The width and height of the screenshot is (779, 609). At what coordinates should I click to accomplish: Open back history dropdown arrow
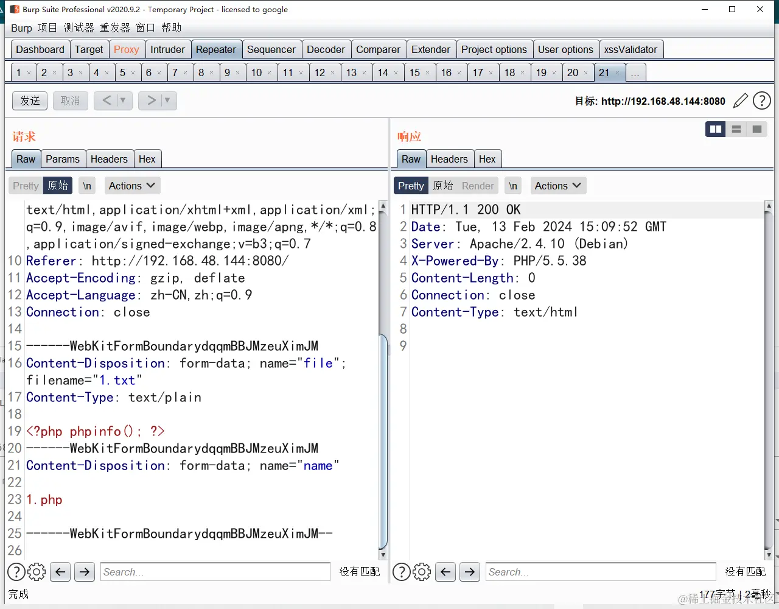click(x=123, y=100)
